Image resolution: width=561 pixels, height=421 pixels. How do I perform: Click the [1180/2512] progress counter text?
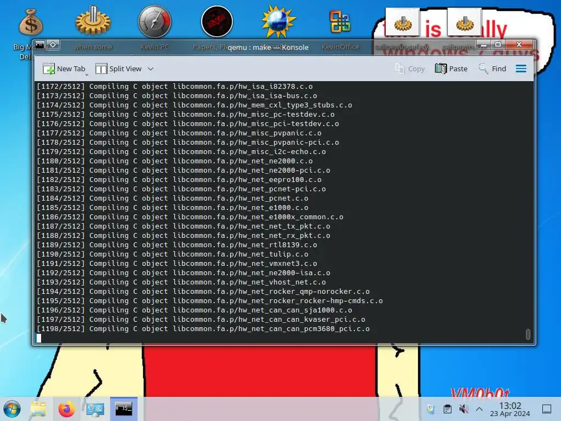[61, 161]
